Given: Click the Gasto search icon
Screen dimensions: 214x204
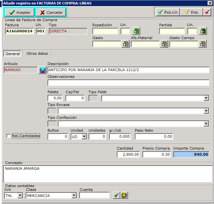Looking at the screenshot, I should [125, 44].
